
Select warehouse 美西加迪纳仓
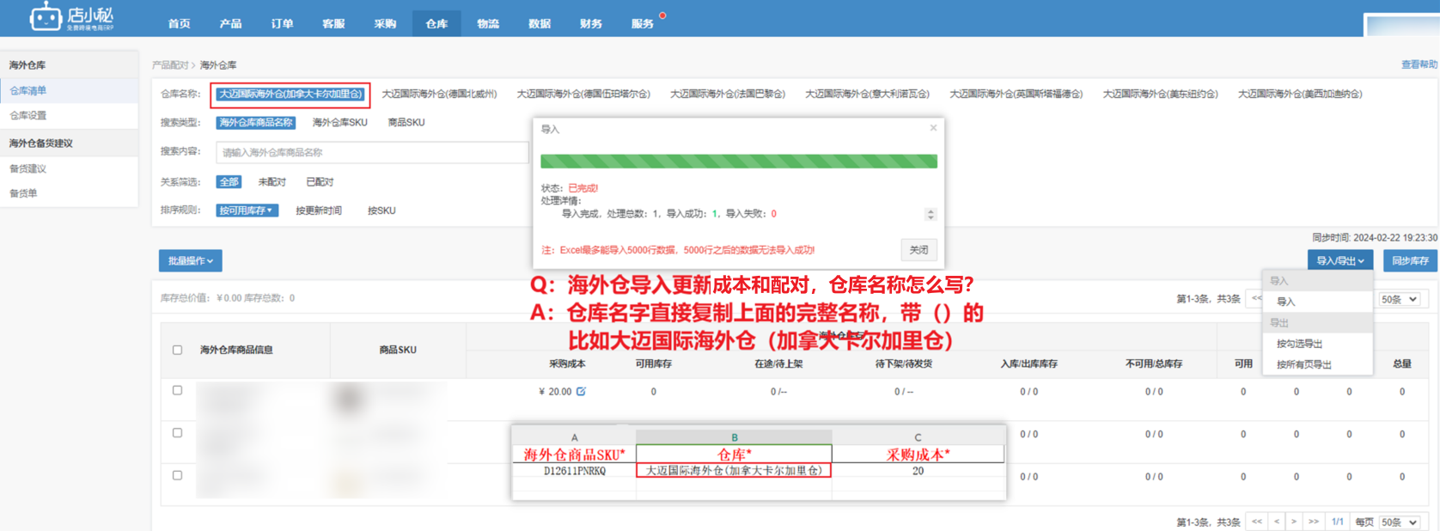[x=1300, y=94]
